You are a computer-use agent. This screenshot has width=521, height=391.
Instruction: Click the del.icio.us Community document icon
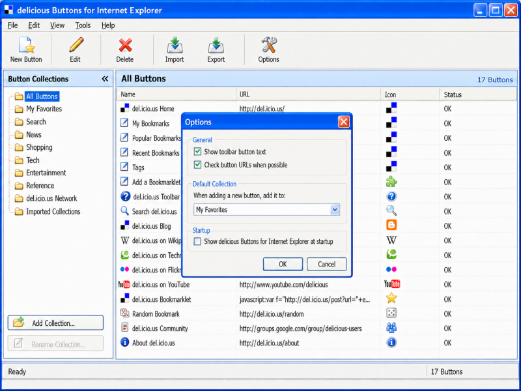point(124,328)
